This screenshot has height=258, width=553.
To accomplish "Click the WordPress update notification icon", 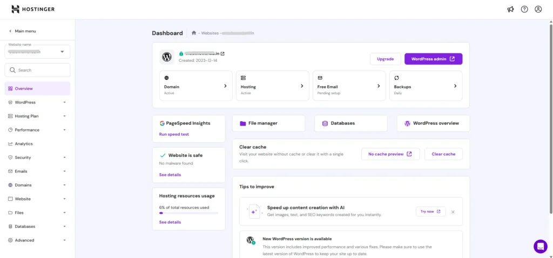I will click(x=251, y=240).
